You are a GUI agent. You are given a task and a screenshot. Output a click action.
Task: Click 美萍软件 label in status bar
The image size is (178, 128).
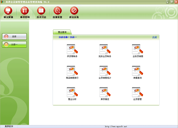9,126
